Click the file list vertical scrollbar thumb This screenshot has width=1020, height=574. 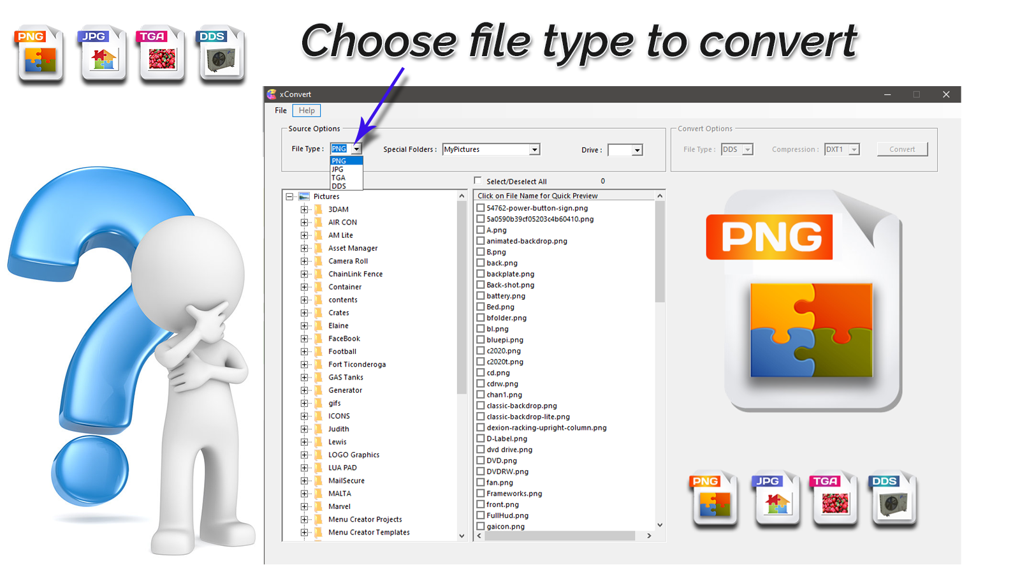point(660,251)
